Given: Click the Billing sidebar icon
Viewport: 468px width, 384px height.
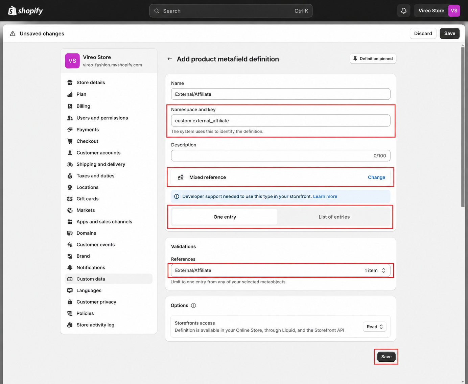Looking at the screenshot, I should [x=70, y=106].
